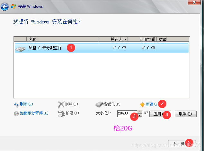This screenshot has height=151, width=204.
Task: Click the 扩展(X) option
Action: pyautogui.click(x=72, y=113)
